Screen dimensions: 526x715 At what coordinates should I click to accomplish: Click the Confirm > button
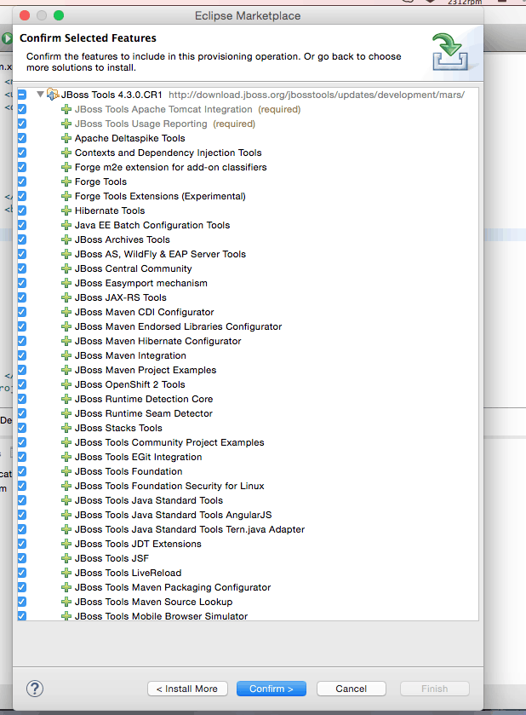pyautogui.click(x=271, y=689)
